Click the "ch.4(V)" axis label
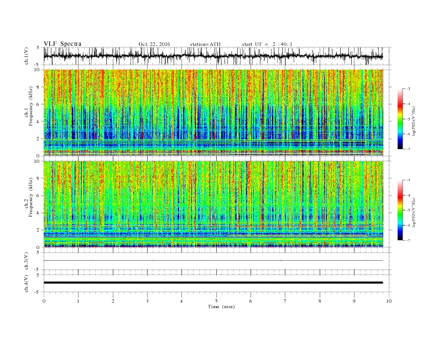The height and width of the screenshot is (338, 438). [27, 283]
